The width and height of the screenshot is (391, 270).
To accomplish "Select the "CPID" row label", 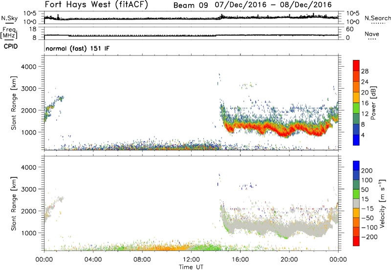I will [11, 46].
